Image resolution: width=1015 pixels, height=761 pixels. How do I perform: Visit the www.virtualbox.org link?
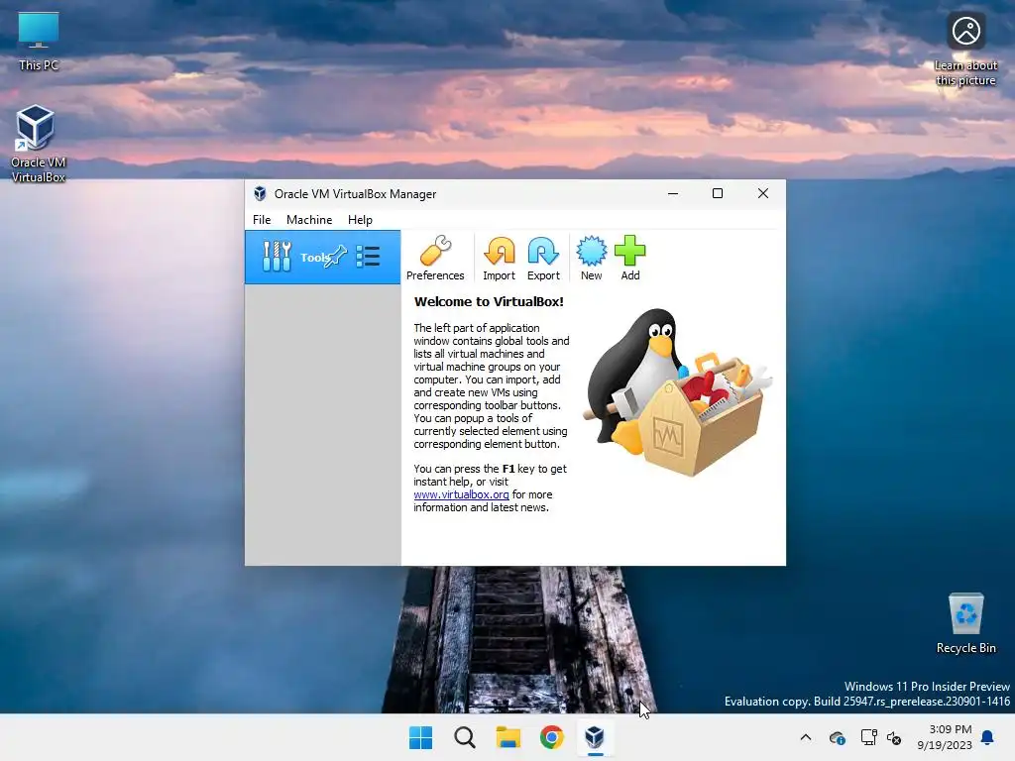[461, 494]
